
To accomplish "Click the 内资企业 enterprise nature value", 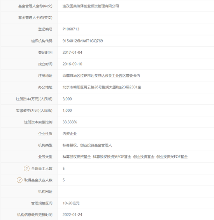I will point(70,134).
